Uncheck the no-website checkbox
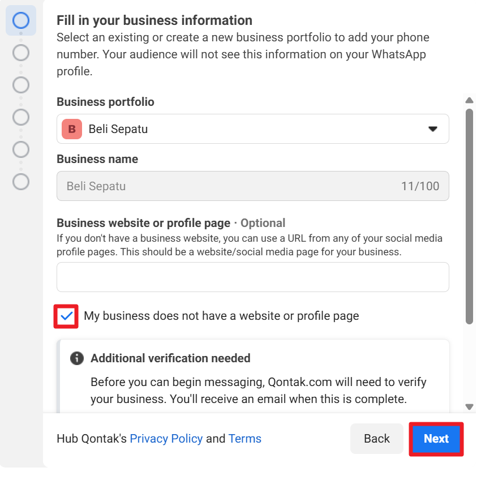481x493 pixels. [x=67, y=316]
